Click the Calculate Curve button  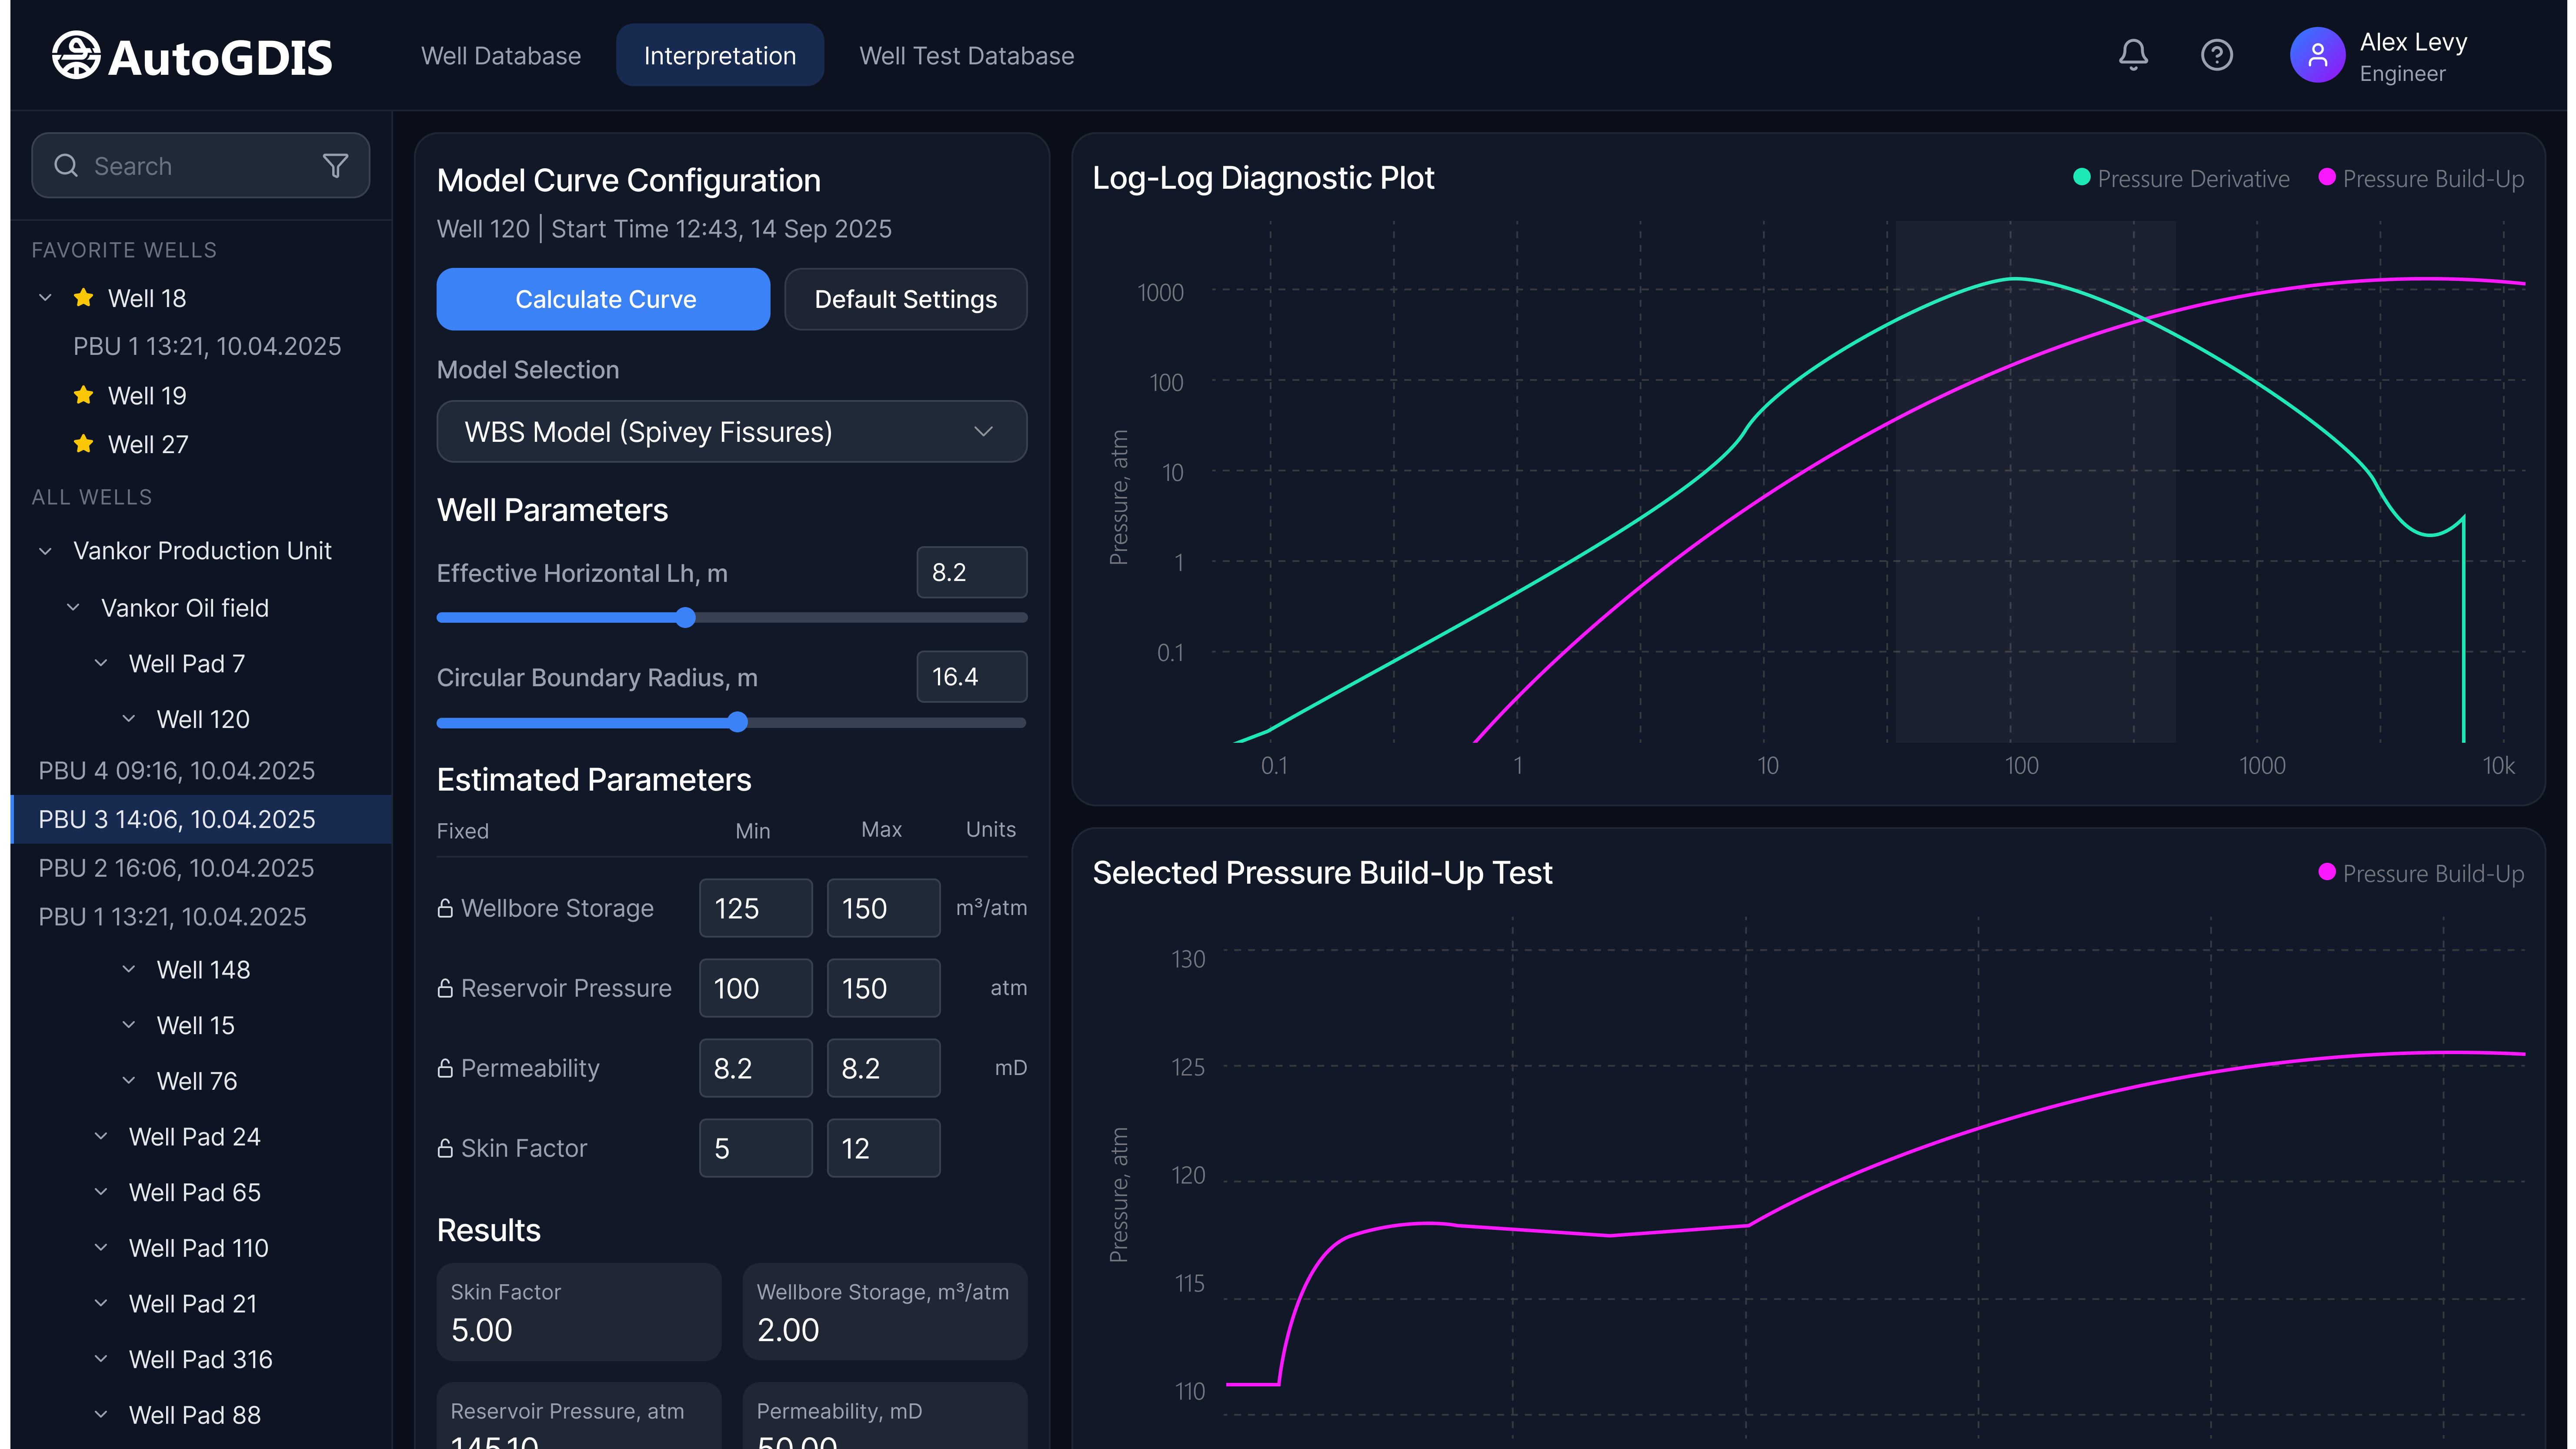[x=603, y=299]
